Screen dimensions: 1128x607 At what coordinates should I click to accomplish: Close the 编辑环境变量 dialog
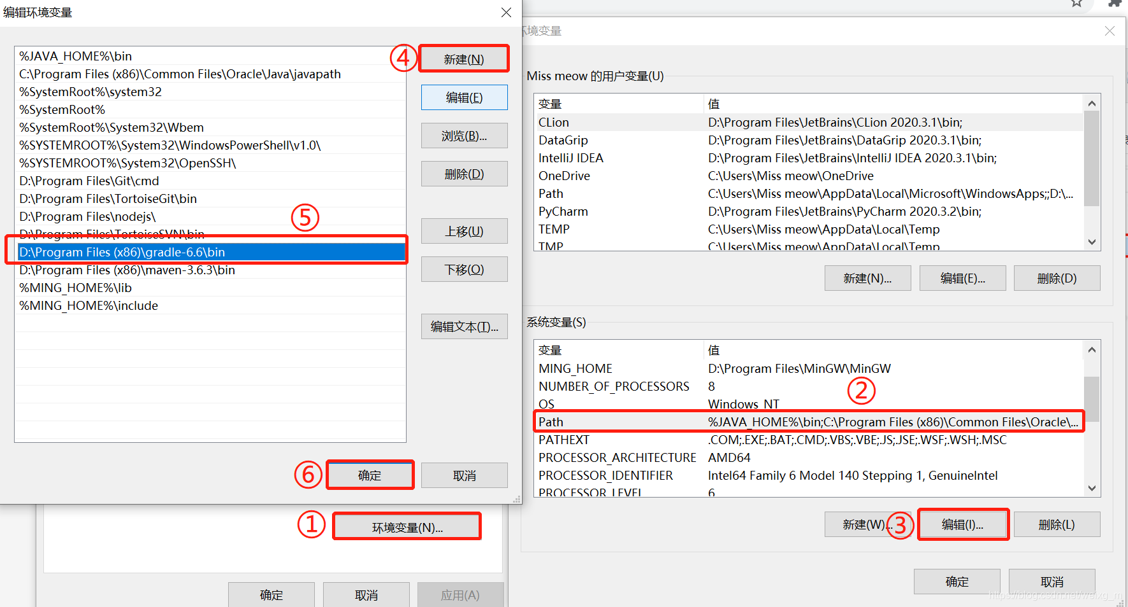pos(506,13)
